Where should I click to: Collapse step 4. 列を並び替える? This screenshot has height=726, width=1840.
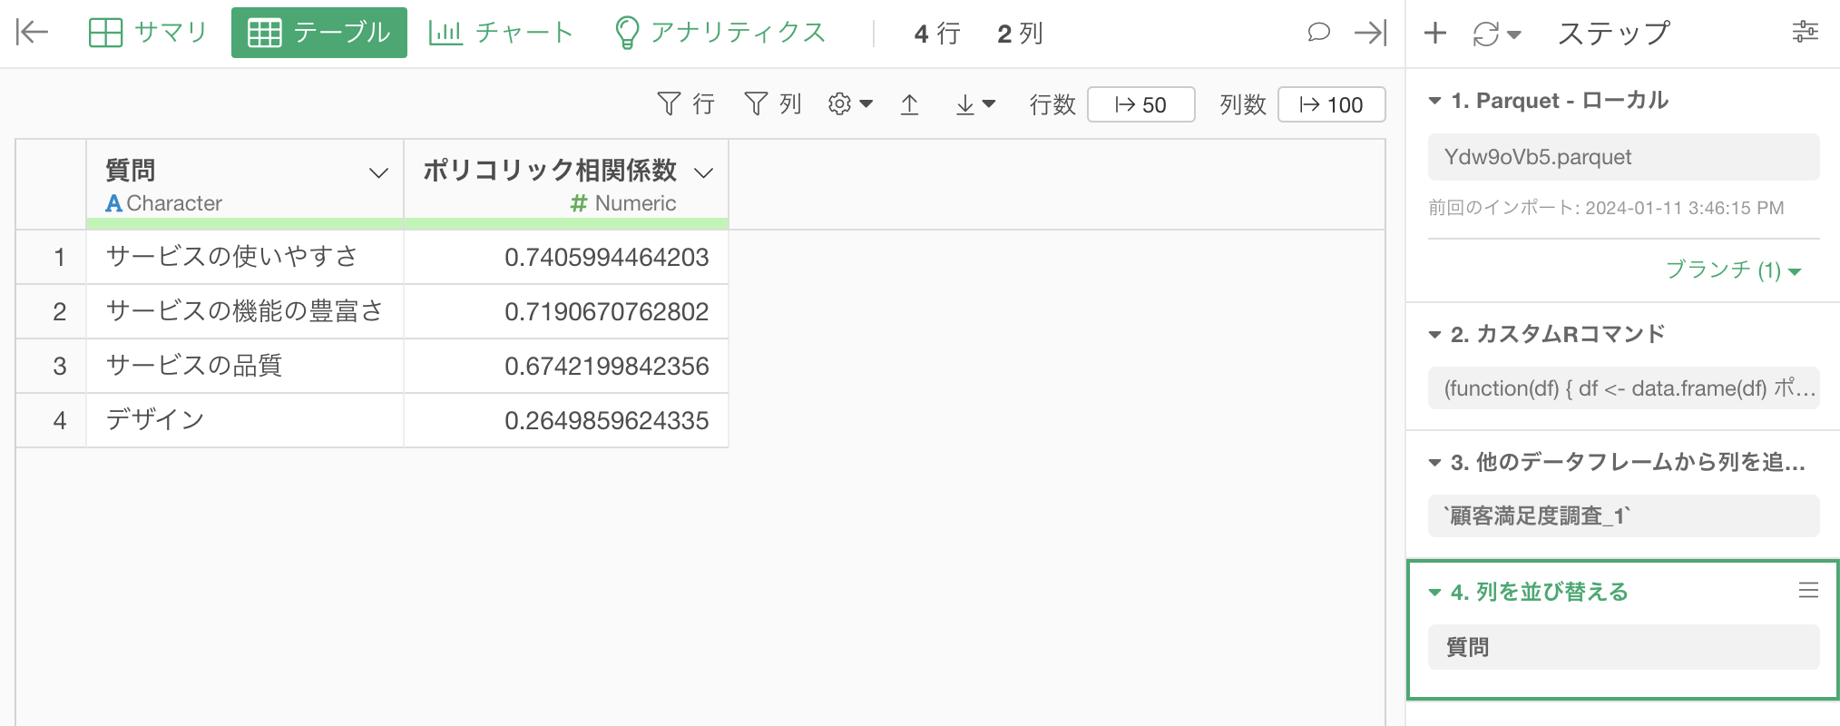[x=1434, y=593]
